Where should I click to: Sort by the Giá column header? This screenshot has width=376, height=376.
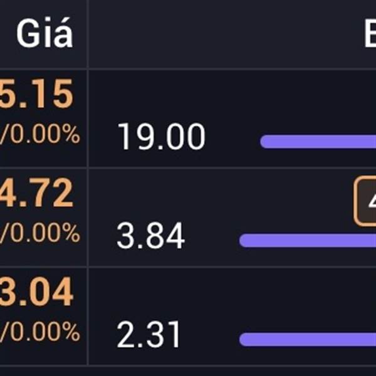click(x=44, y=34)
